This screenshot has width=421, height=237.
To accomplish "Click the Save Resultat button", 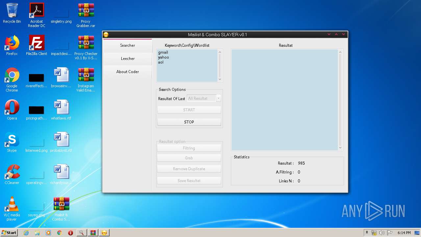I will pyautogui.click(x=189, y=181).
